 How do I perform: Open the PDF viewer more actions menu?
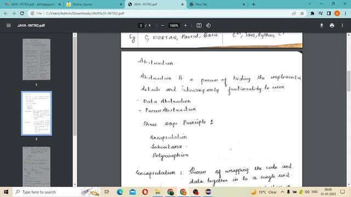[342, 26]
